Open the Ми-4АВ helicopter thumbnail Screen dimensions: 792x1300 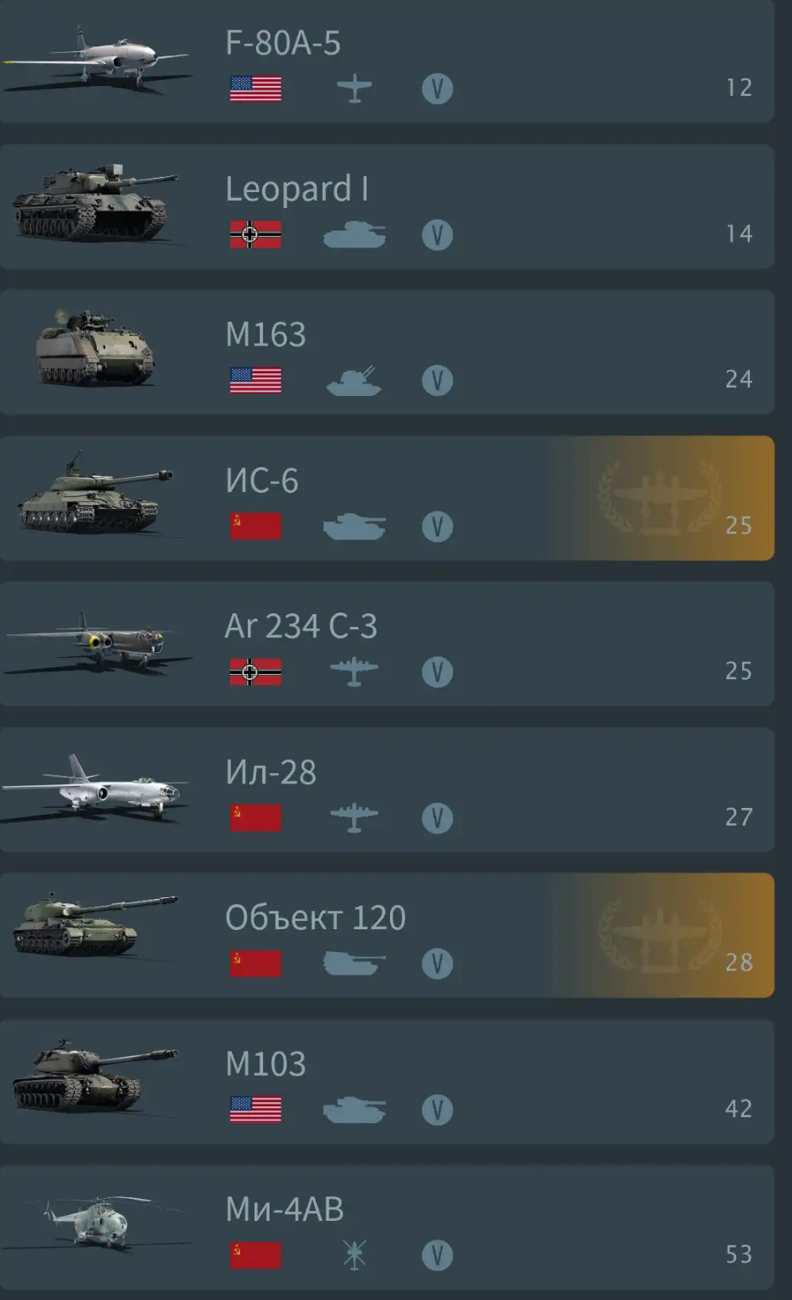(x=95, y=1222)
